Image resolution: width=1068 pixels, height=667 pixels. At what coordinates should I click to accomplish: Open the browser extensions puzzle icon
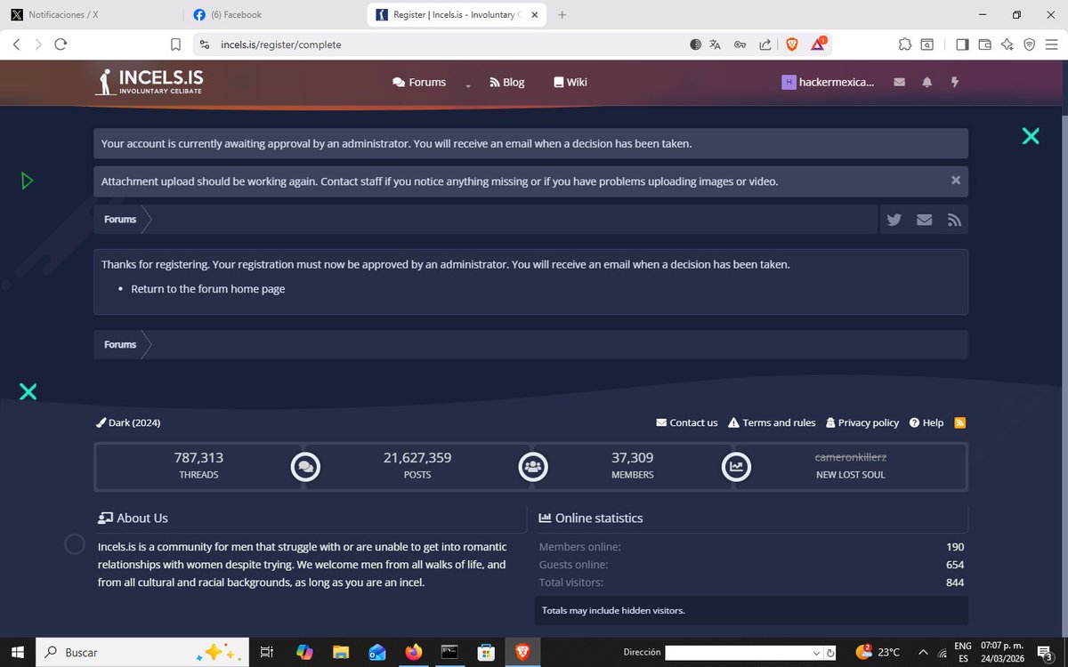point(904,44)
